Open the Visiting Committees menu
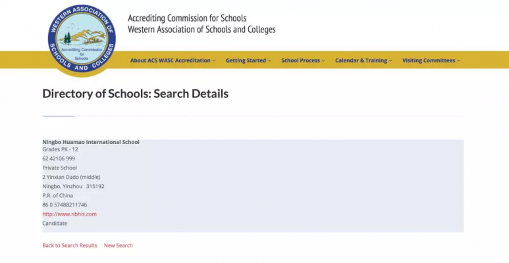The image size is (509, 263). pos(431,60)
